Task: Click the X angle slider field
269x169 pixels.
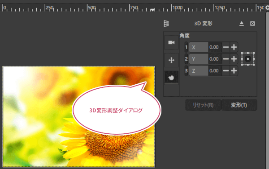Action: coord(205,47)
